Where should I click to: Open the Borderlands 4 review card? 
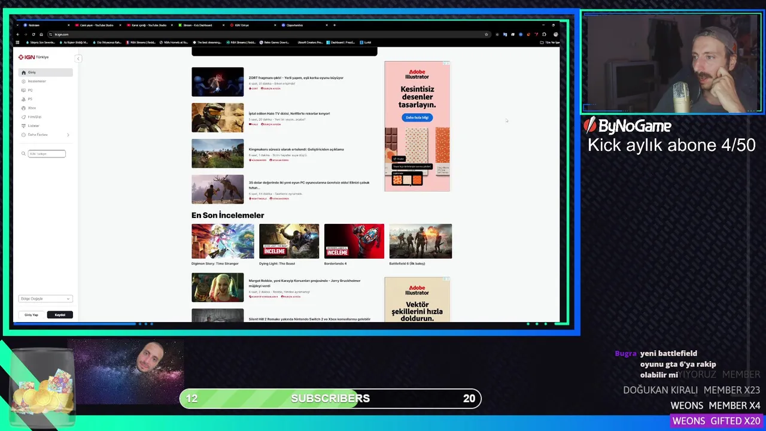(354, 245)
